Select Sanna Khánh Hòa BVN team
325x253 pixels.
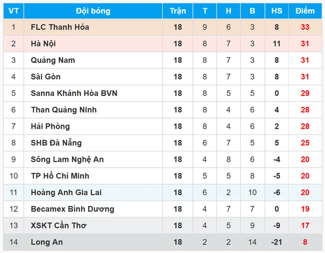(x=74, y=93)
